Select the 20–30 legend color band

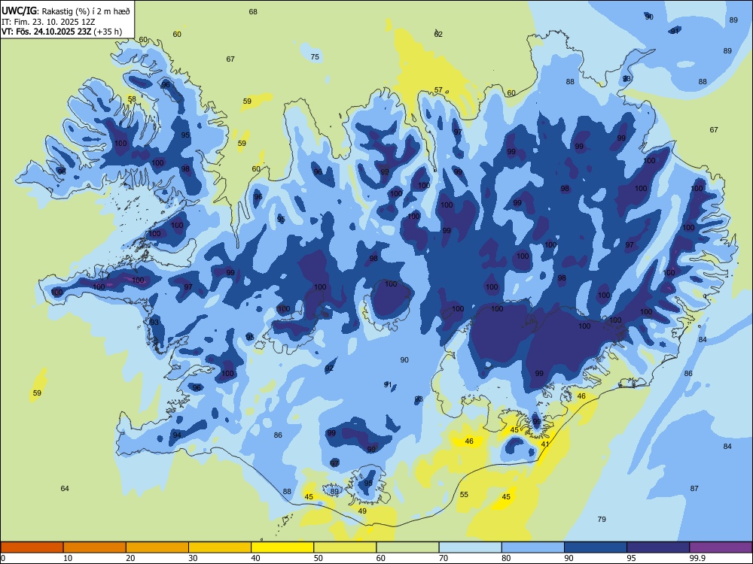pyautogui.click(x=157, y=547)
